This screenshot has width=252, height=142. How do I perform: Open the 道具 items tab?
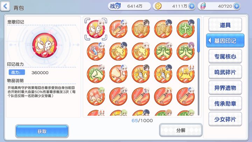click(225, 25)
